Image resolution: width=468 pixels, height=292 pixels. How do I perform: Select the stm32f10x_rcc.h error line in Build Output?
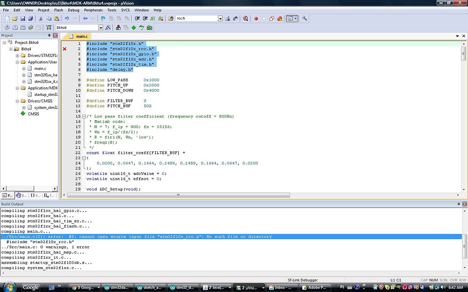pos(136,236)
